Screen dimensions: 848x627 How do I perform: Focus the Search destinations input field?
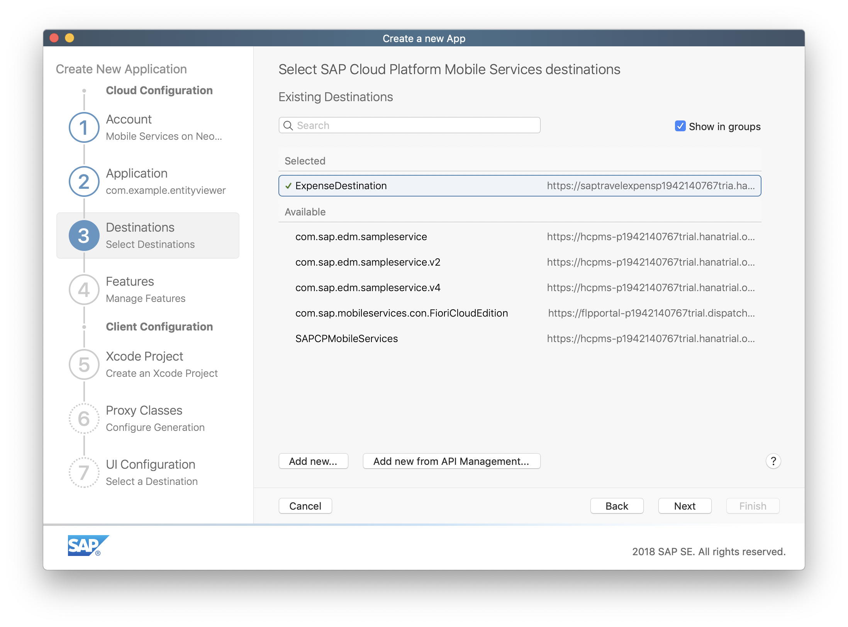(x=409, y=125)
